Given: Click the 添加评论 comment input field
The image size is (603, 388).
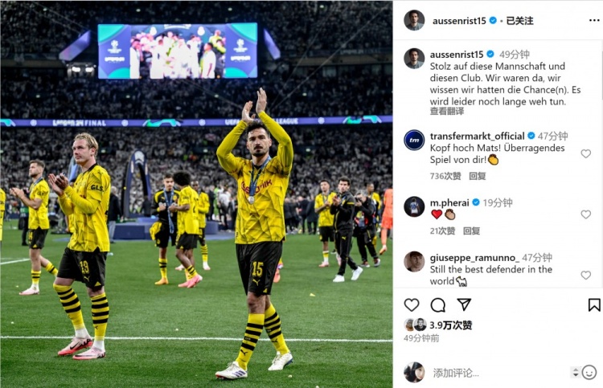Looking at the screenshot, I should coord(498,373).
